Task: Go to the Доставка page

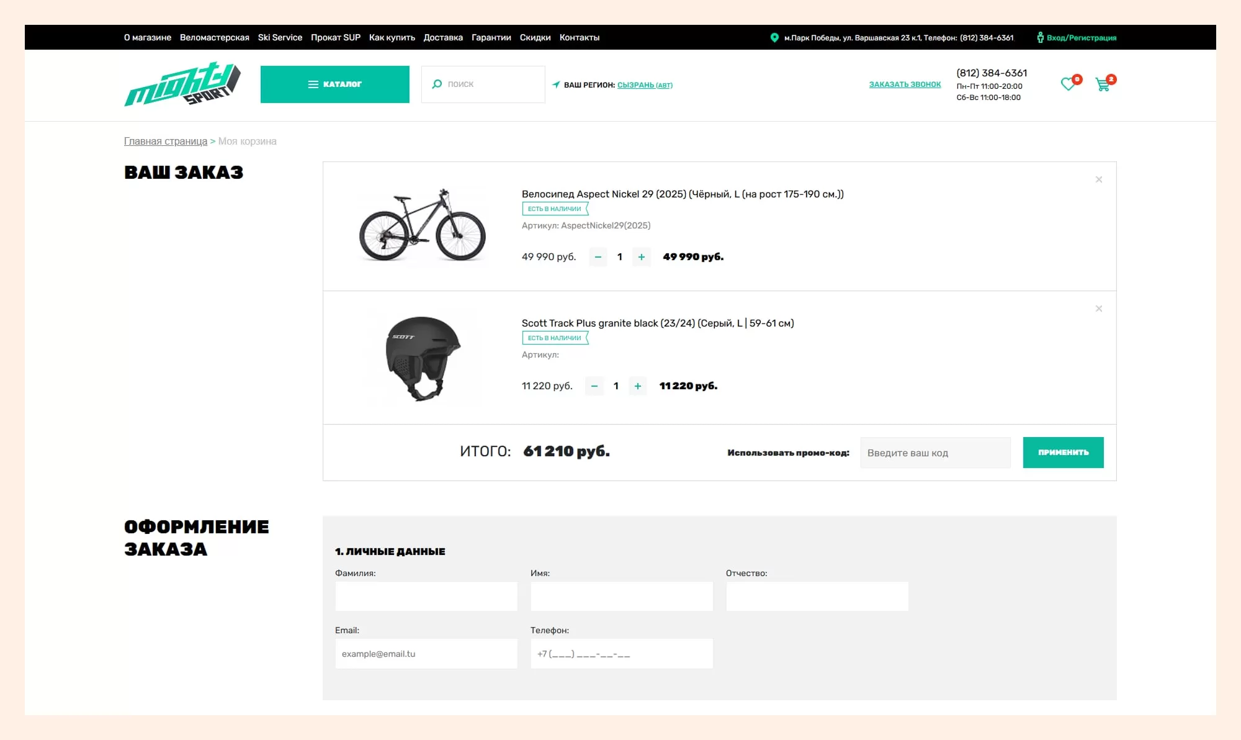Action: (443, 38)
